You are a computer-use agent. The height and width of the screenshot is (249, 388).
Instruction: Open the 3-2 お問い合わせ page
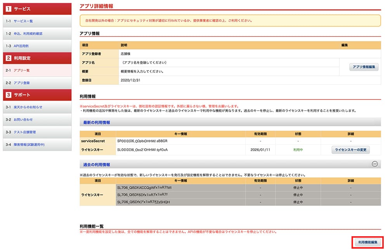pos(23,120)
